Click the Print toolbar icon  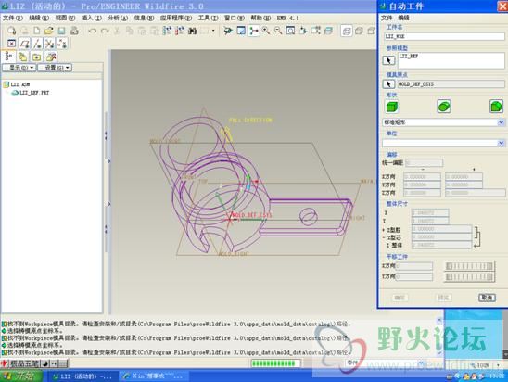tap(74, 31)
